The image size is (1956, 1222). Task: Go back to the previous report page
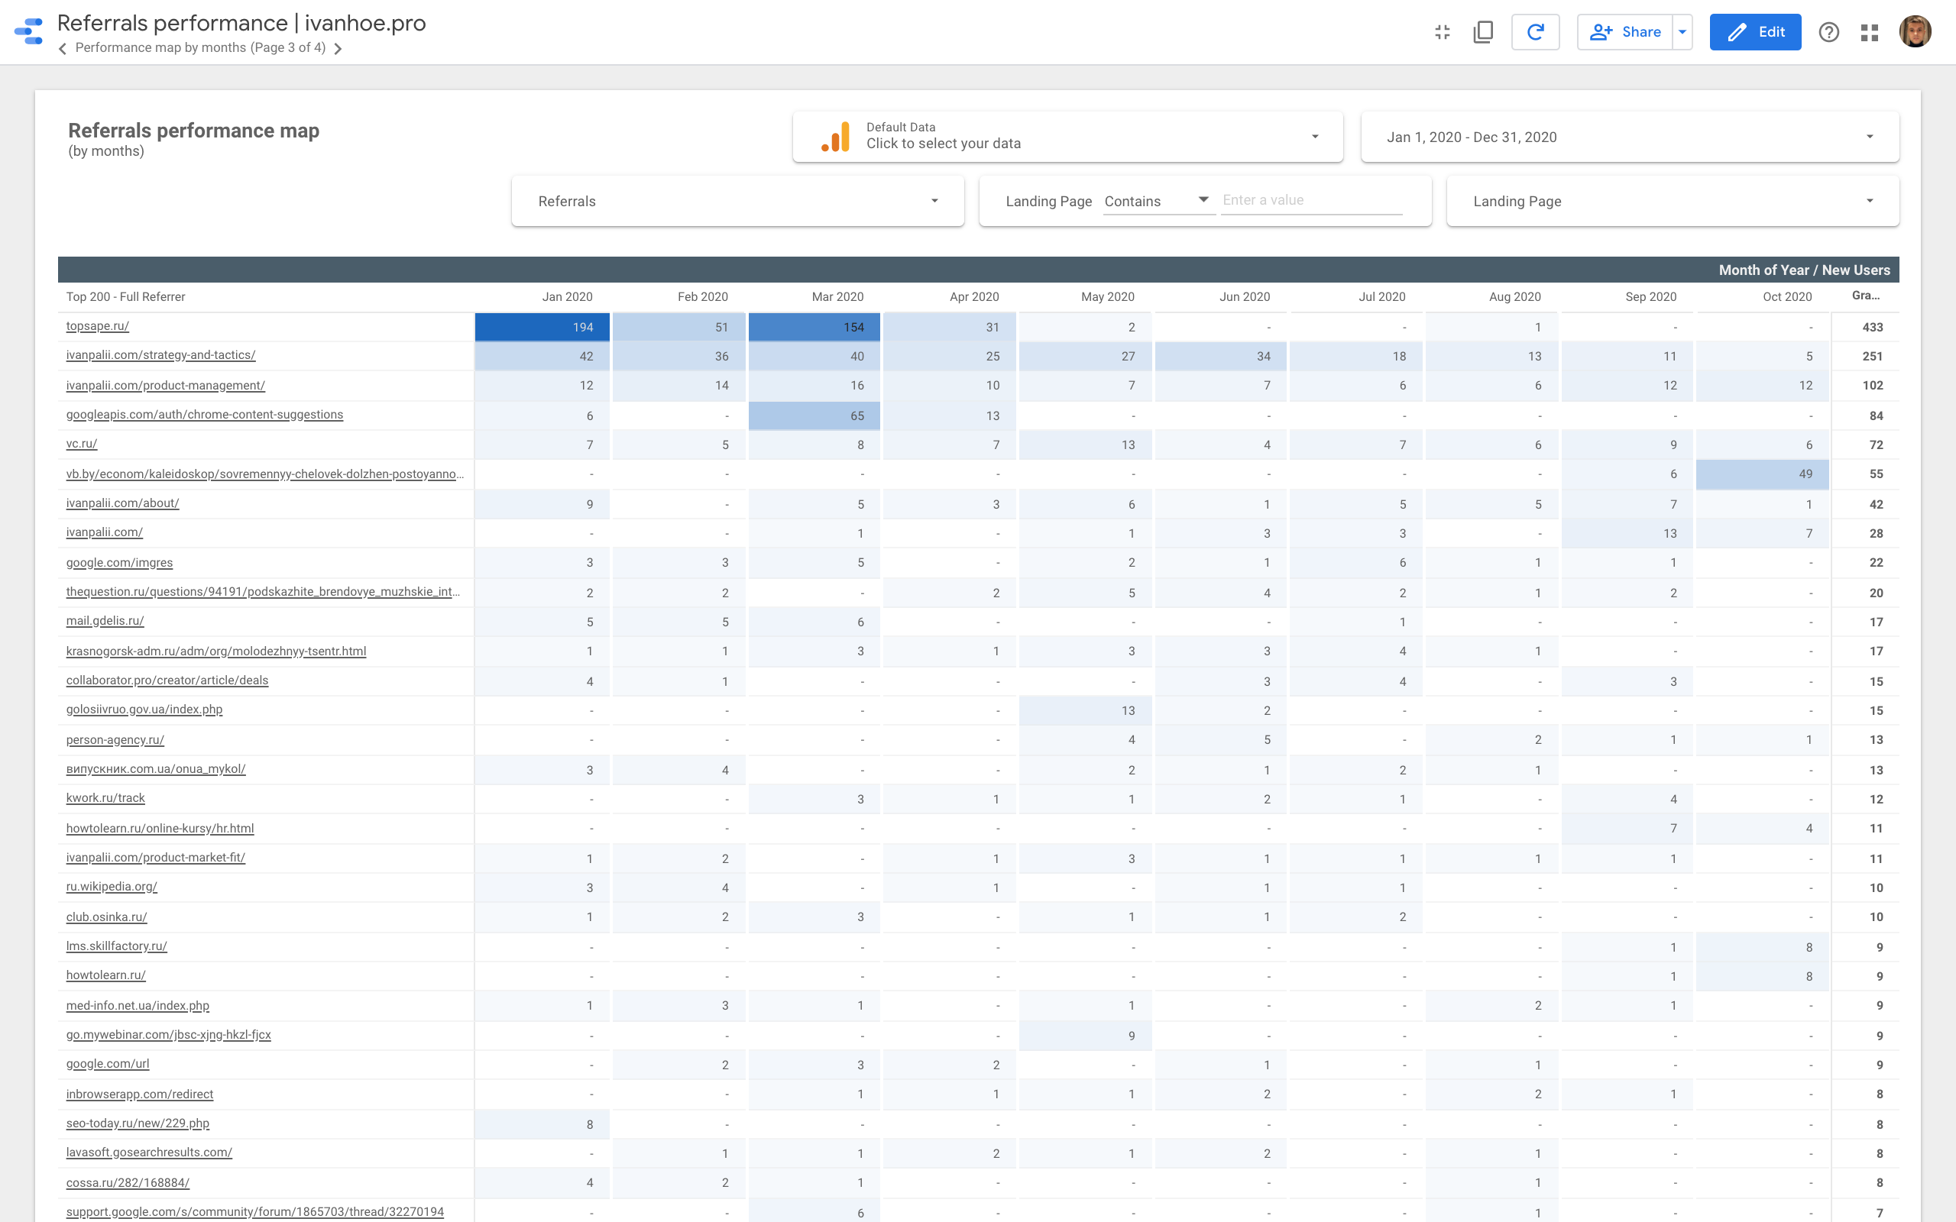[63, 48]
